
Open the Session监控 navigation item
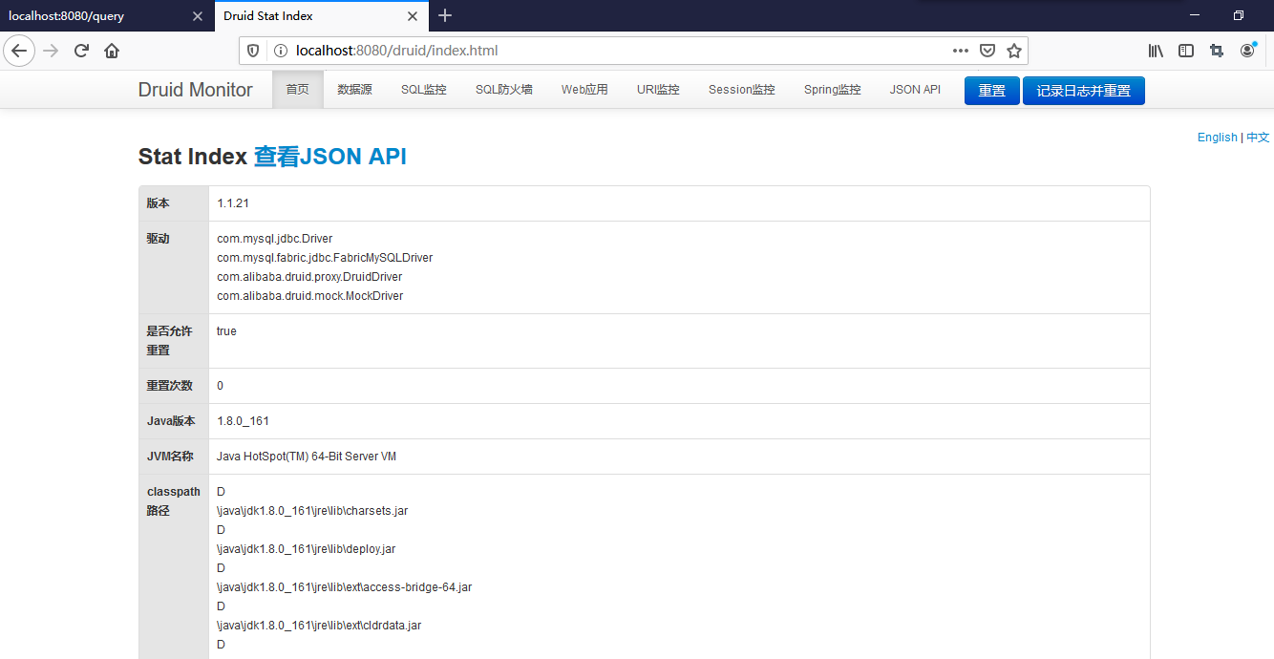742,90
